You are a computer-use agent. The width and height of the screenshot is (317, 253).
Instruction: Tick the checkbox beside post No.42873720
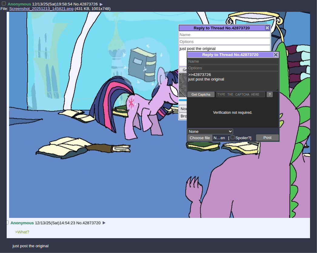7,222
